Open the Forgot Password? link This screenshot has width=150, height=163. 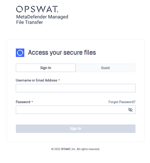click(x=122, y=102)
